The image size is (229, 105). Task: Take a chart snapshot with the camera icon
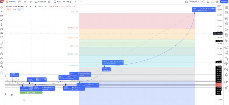[x=217, y=2]
